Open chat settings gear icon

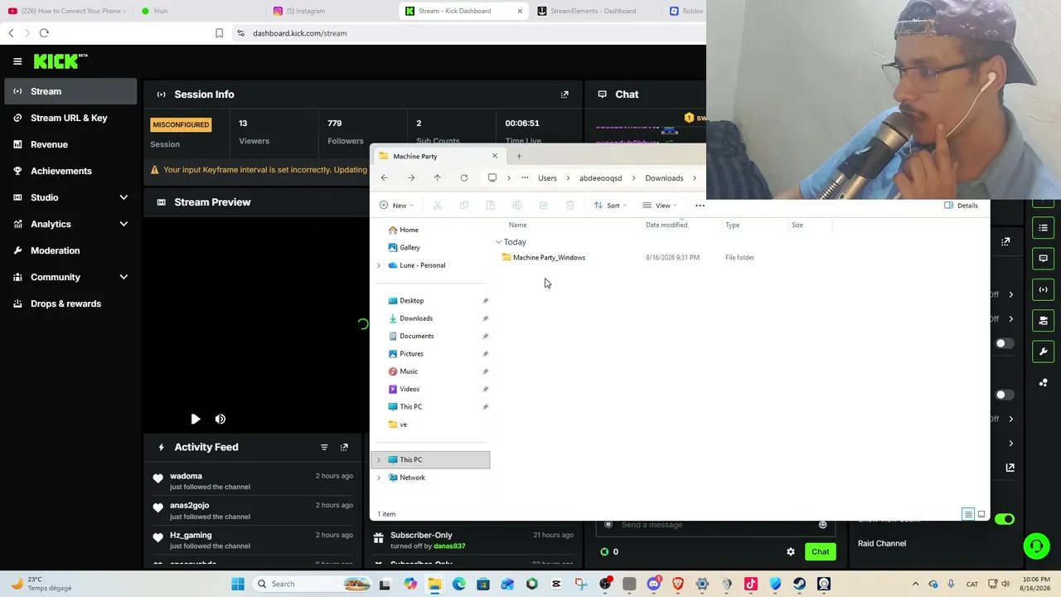[x=791, y=551]
